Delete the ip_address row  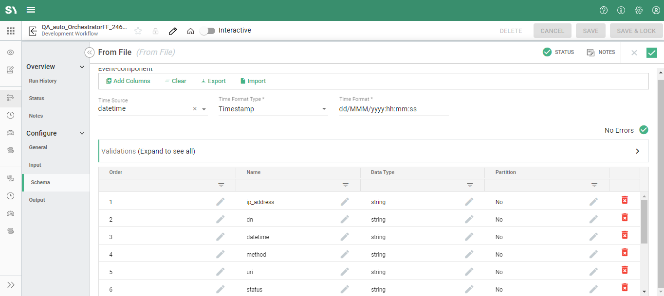pos(625,200)
